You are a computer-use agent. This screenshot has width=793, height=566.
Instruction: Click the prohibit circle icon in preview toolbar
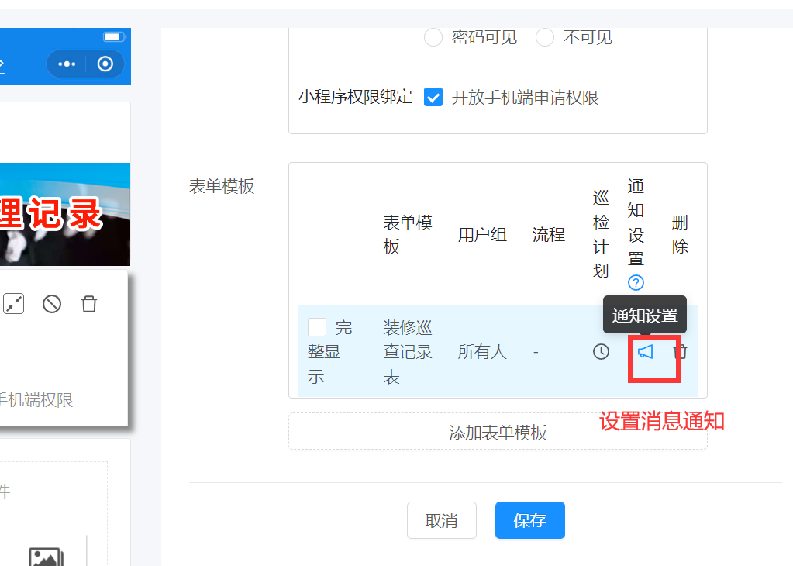[52, 304]
